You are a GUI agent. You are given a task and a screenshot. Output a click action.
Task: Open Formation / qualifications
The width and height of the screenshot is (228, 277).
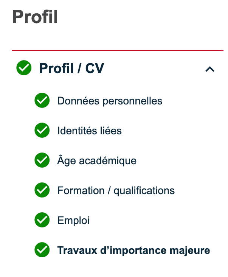click(116, 190)
